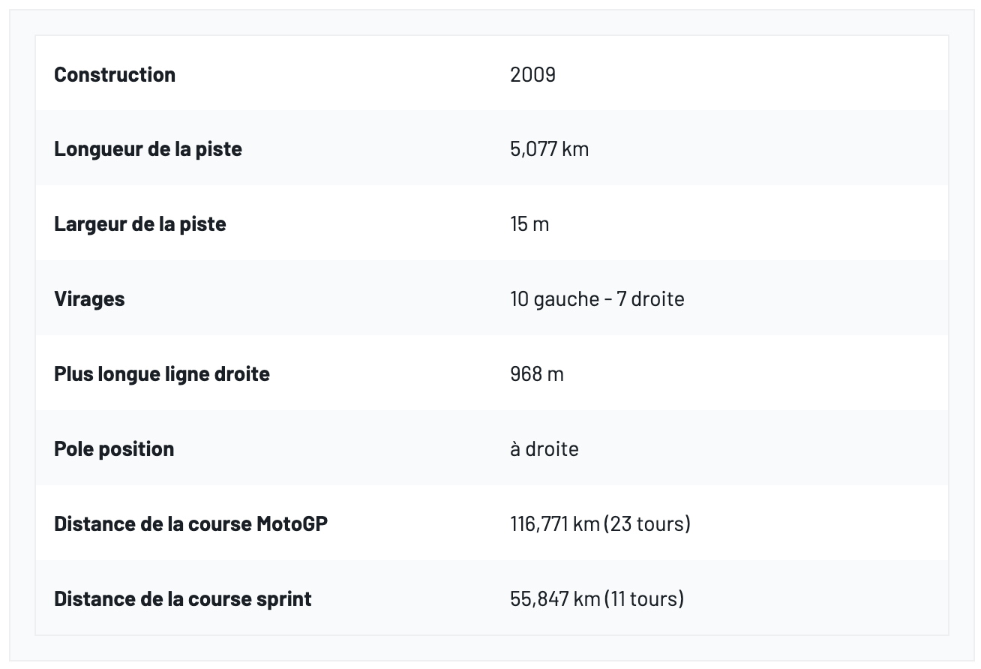The width and height of the screenshot is (981, 669).
Task: Select the à droite pole position value
Action: click(544, 448)
